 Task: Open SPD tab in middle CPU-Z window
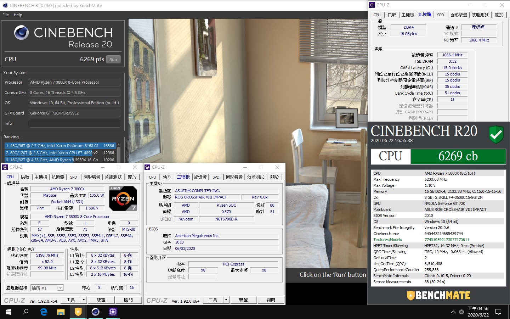pyautogui.click(x=216, y=177)
